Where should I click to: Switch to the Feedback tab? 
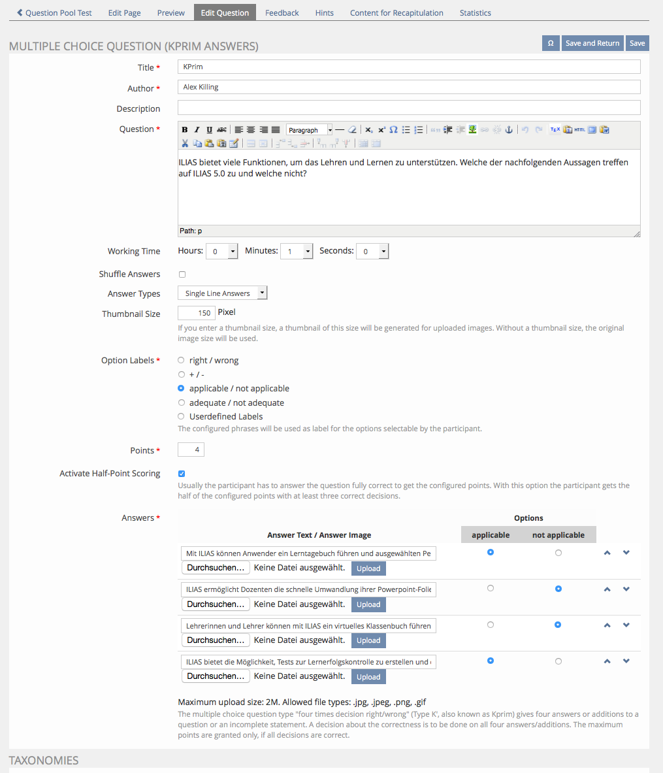(282, 12)
